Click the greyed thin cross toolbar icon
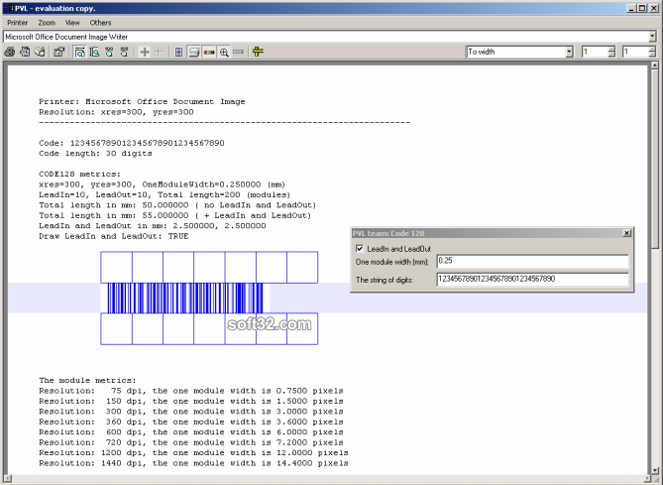The image size is (663, 485). pyautogui.click(x=159, y=52)
